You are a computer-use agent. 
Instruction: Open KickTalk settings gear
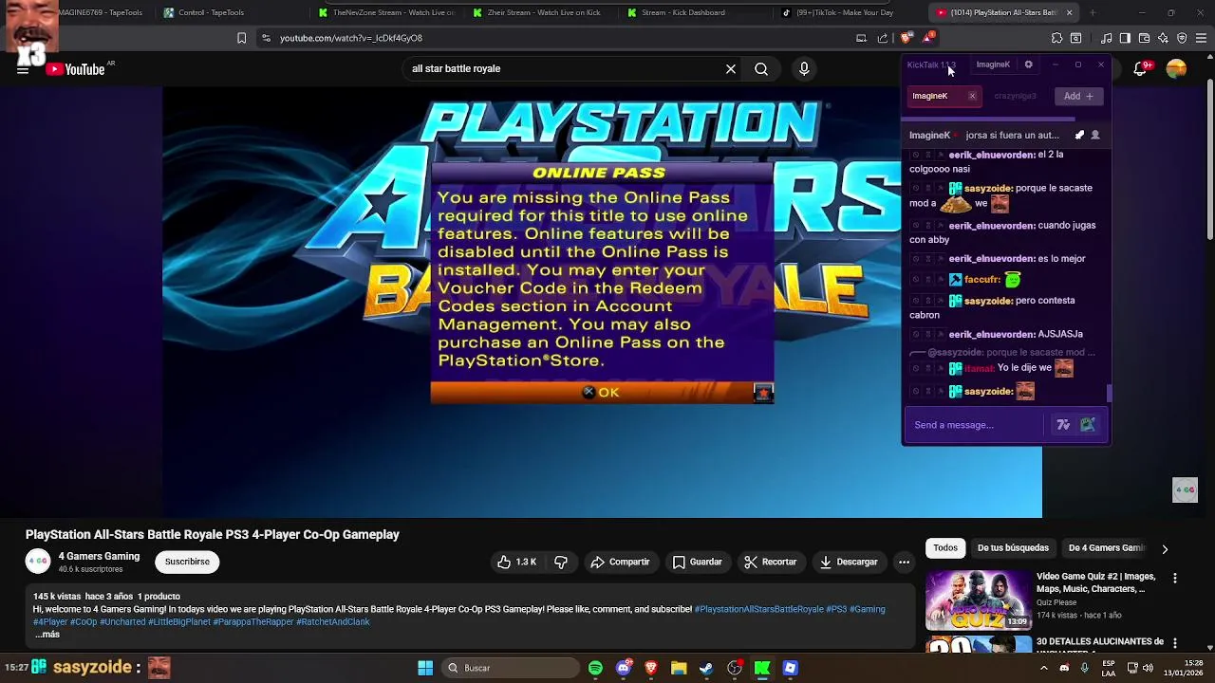coord(1028,65)
